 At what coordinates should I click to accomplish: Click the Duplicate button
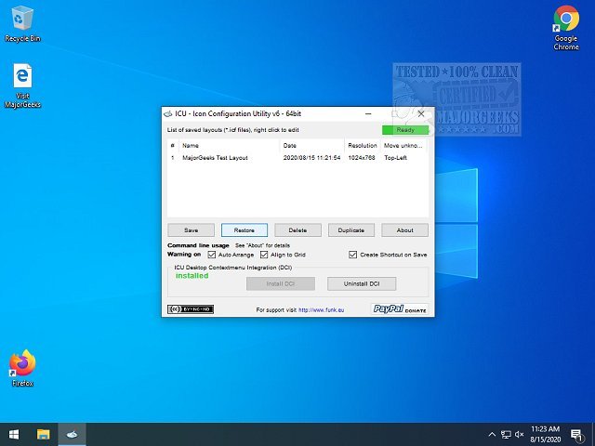click(x=351, y=230)
